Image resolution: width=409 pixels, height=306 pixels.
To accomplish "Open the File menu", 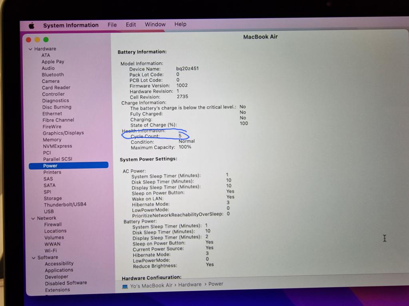I will tap(112, 25).
